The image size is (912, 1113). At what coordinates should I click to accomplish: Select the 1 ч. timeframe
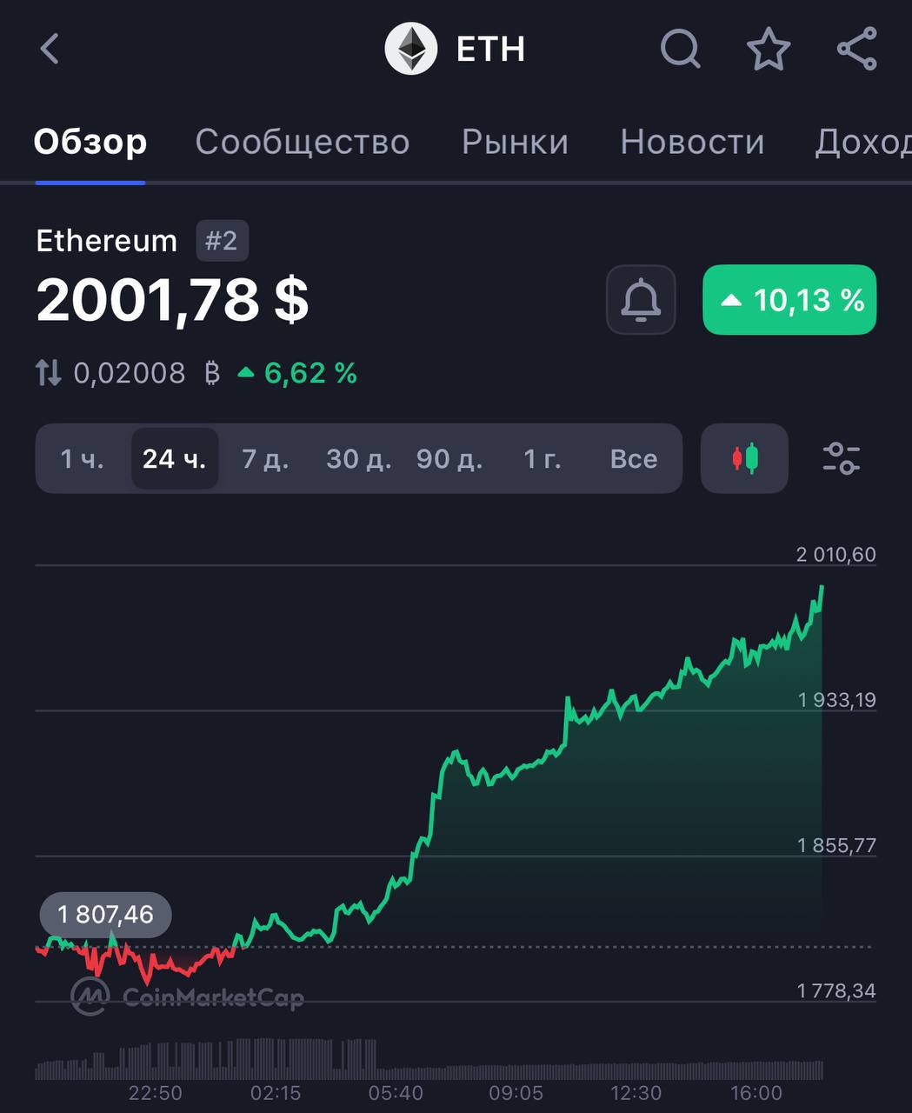point(82,458)
